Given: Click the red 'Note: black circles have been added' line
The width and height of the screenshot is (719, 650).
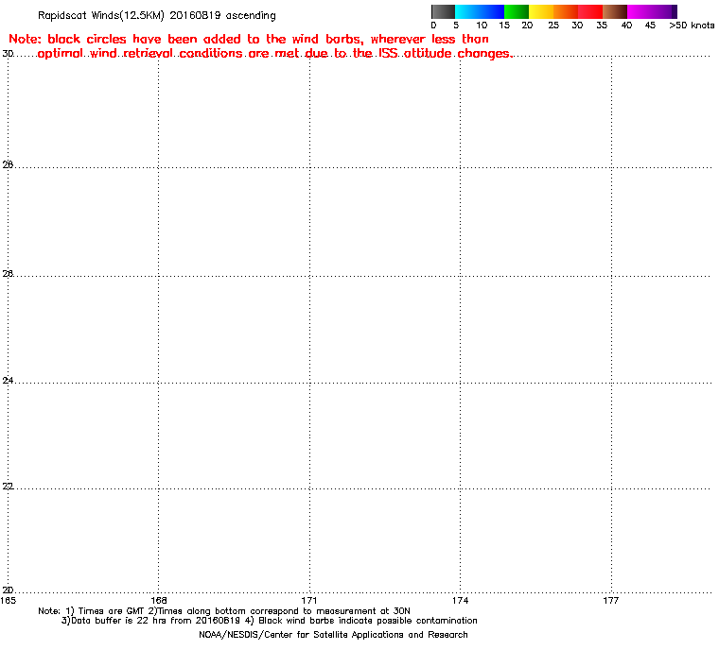Looking at the screenshot, I should coord(249,39).
